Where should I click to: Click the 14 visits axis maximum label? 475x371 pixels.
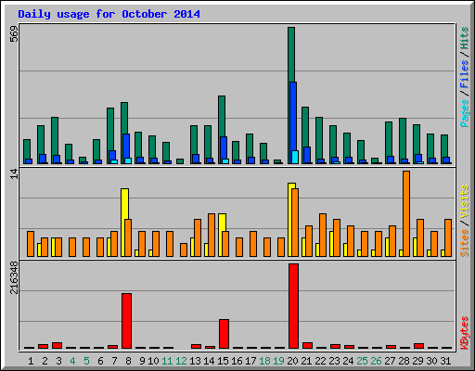tap(14, 174)
